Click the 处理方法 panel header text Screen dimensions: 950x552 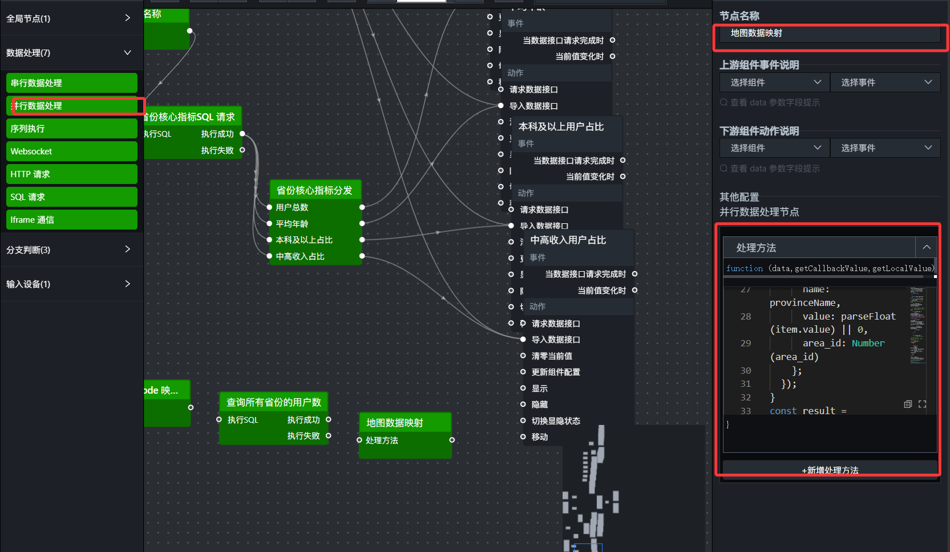pyautogui.click(x=756, y=248)
